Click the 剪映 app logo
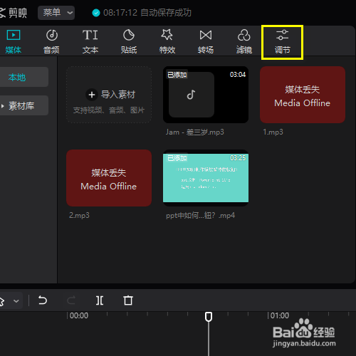The height and width of the screenshot is (356, 356). (x=14, y=13)
